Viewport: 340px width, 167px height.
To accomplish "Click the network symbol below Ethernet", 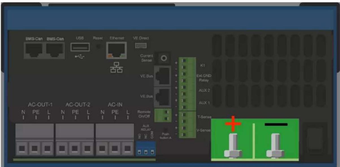I will (x=116, y=67).
